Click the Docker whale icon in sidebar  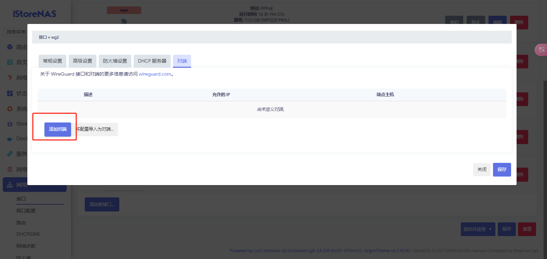click(x=10, y=139)
